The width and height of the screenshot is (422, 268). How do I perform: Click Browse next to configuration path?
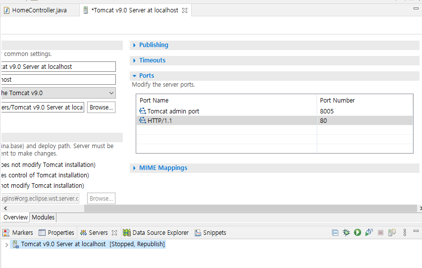tap(101, 107)
